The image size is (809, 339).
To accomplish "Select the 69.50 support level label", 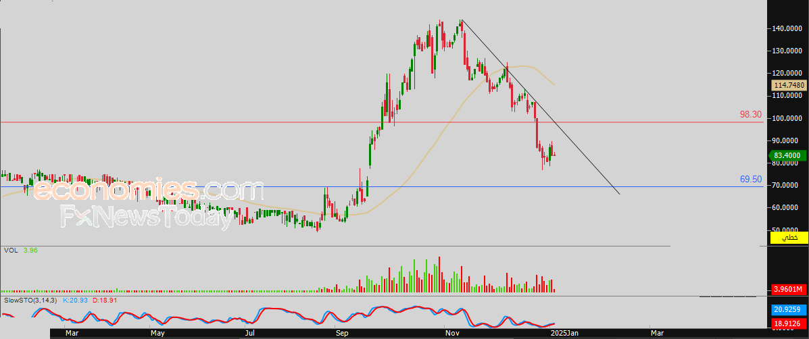I will click(751, 179).
